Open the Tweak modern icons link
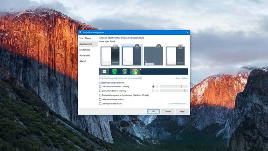The width and height of the screenshot is (268, 151). point(178,104)
